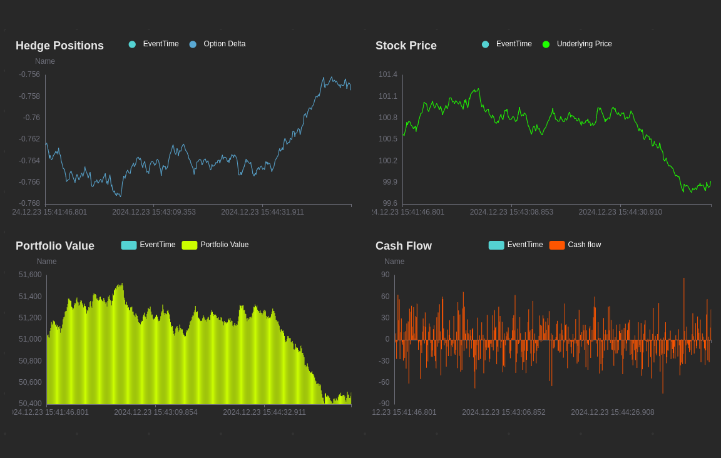The image size is (721, 458).
Task: Click the Cash Flow chart heading
Action: (404, 246)
